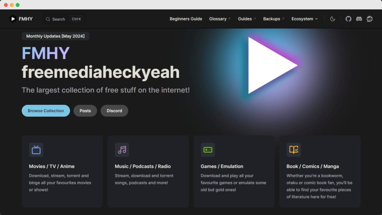Open Beginners Guide from navbar

click(x=186, y=19)
